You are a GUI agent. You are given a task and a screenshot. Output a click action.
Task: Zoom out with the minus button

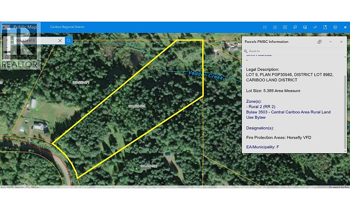pos(7,47)
